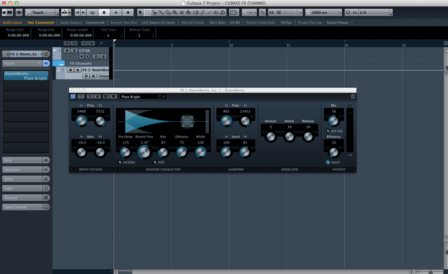Open the 1000 ms grid type dropdown
The image size is (448, 274).
pos(323,13)
